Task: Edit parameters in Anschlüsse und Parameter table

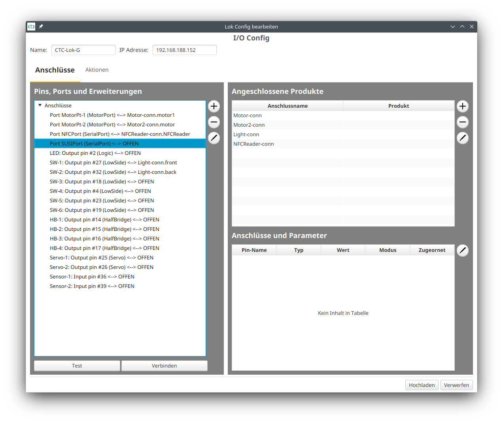Action: tap(463, 250)
